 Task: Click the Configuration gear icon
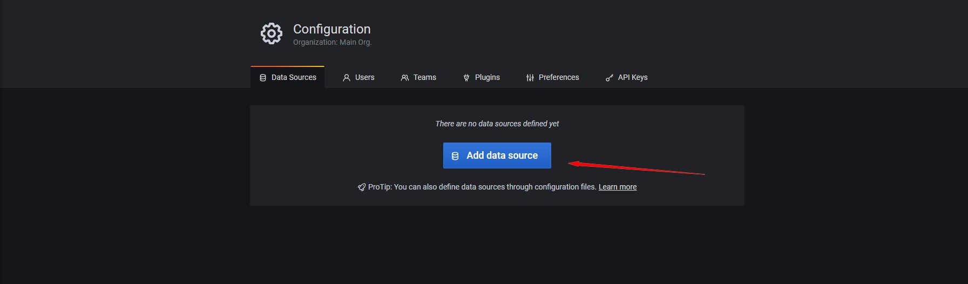pos(271,33)
